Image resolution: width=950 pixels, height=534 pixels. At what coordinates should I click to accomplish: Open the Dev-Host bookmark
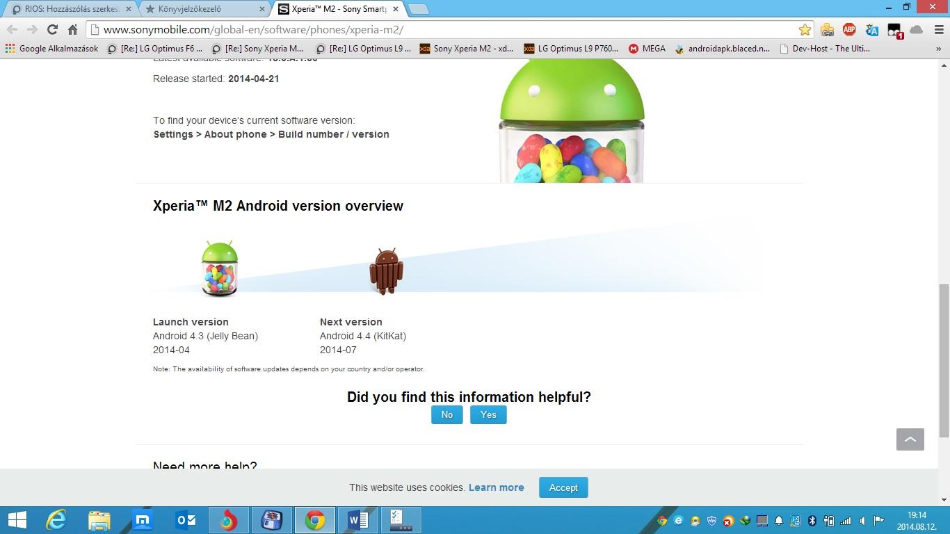825,49
